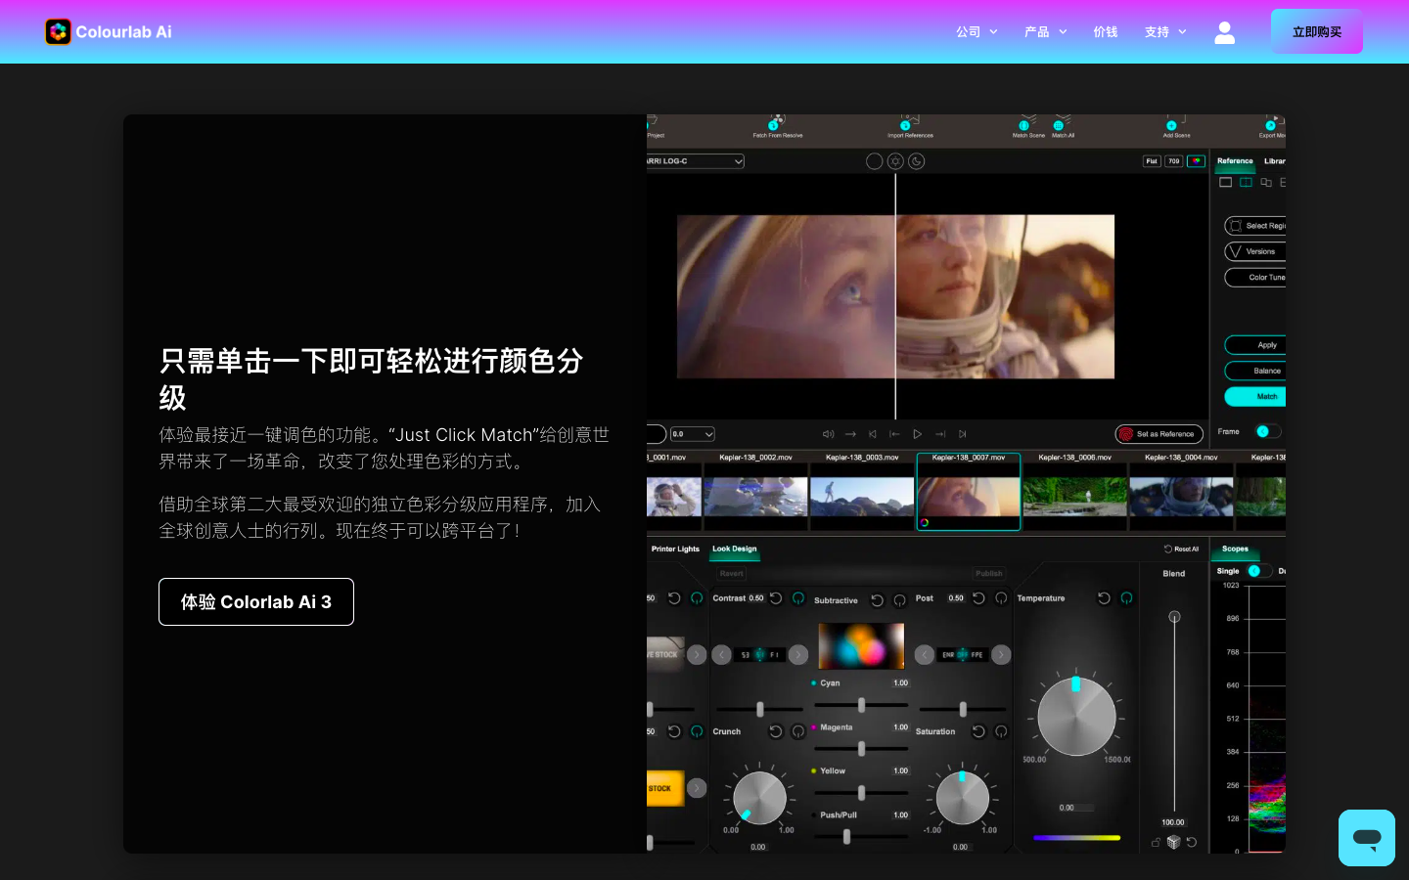This screenshot has width=1409, height=880.
Task: Open the user account icon
Action: [x=1224, y=32]
